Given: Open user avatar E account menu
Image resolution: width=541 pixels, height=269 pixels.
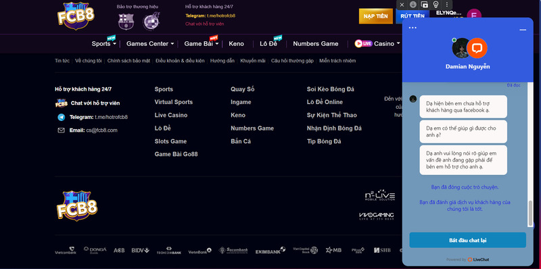Looking at the screenshot, I should click(x=474, y=16).
